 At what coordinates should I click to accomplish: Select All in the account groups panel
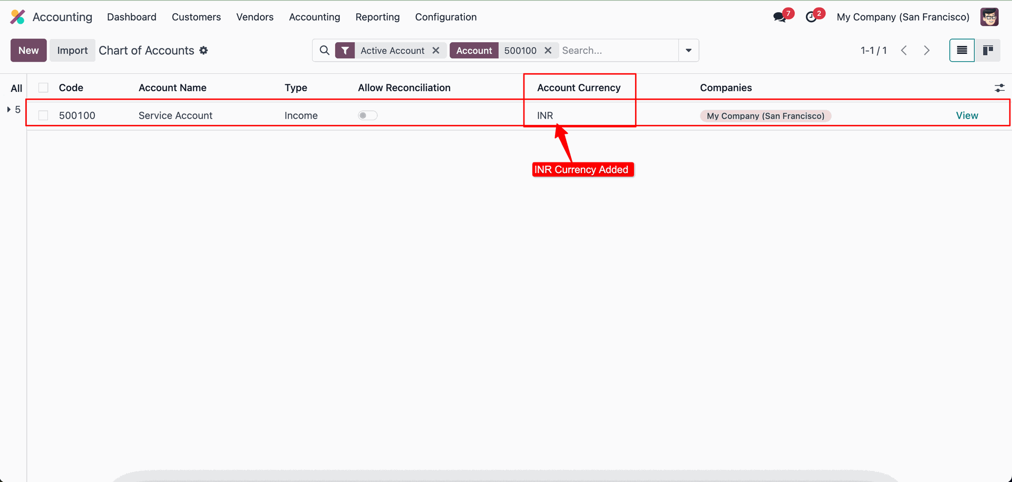point(16,89)
